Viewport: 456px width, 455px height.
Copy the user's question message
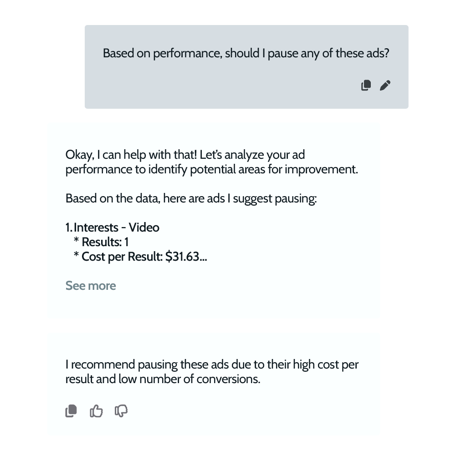pyautogui.click(x=366, y=86)
